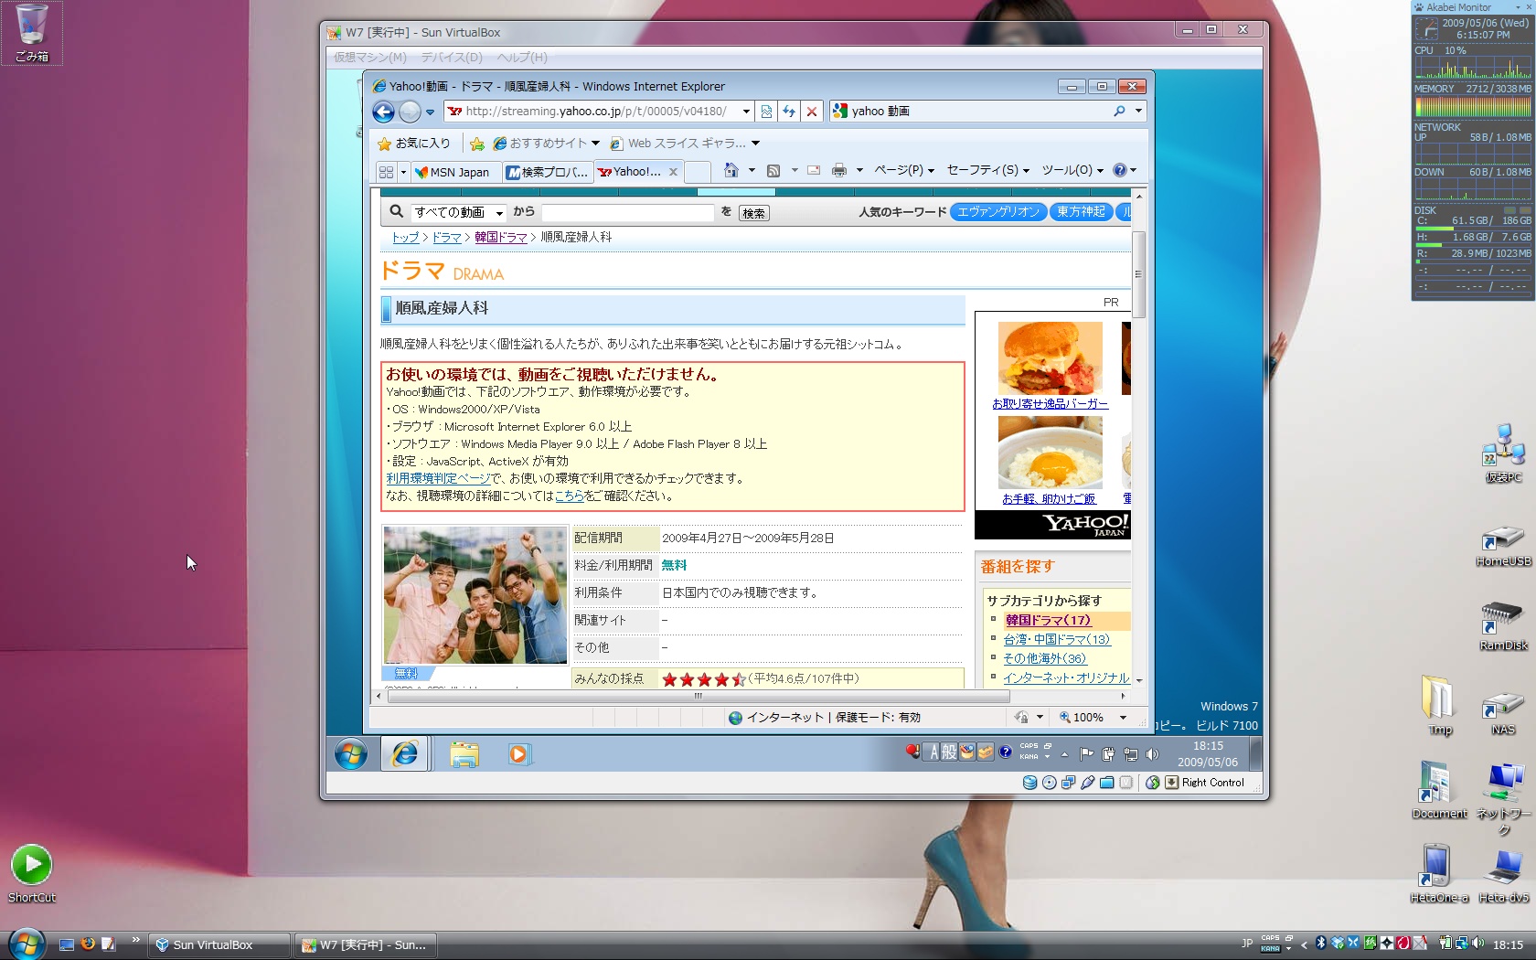Image resolution: width=1536 pixels, height=960 pixels.
Task: Close the Yahoo! tab
Action: [x=673, y=172]
